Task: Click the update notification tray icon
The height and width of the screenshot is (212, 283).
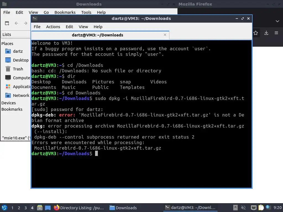Action: pos(268,207)
